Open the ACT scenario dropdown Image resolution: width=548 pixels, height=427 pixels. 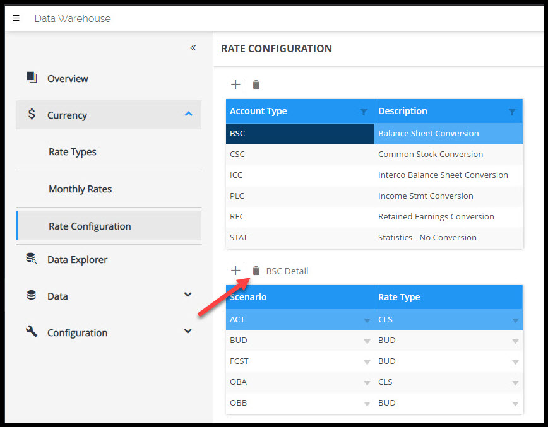coord(367,320)
